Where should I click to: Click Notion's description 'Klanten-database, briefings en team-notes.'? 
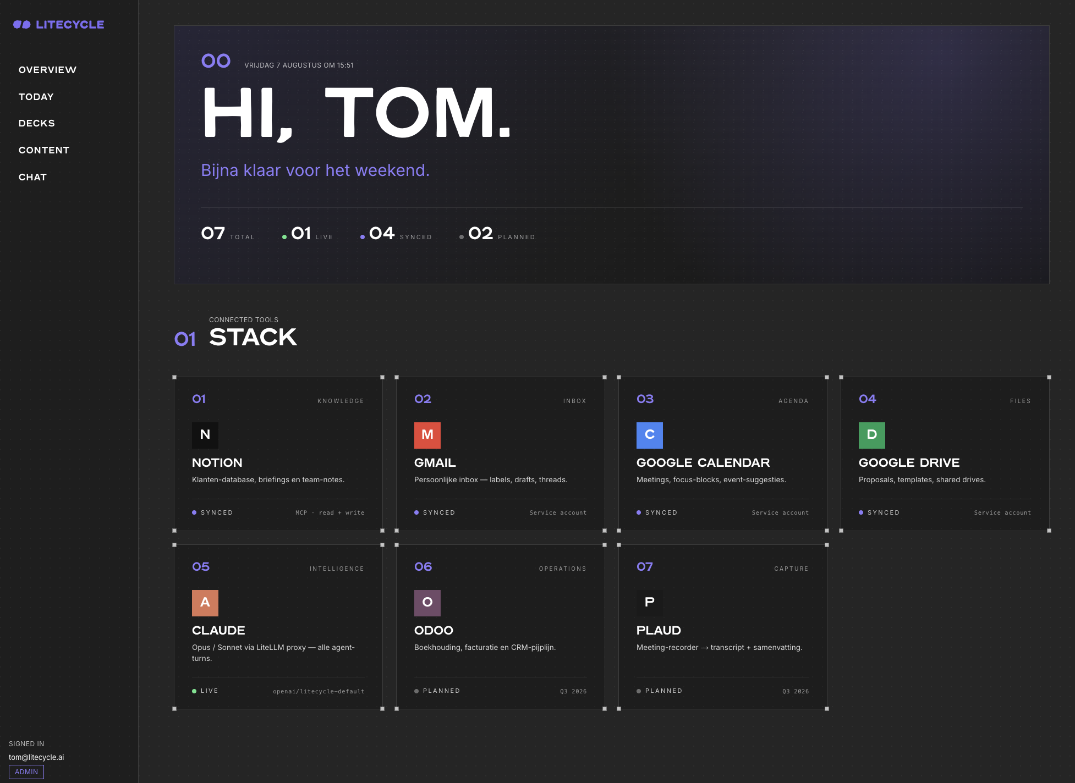[x=268, y=479]
